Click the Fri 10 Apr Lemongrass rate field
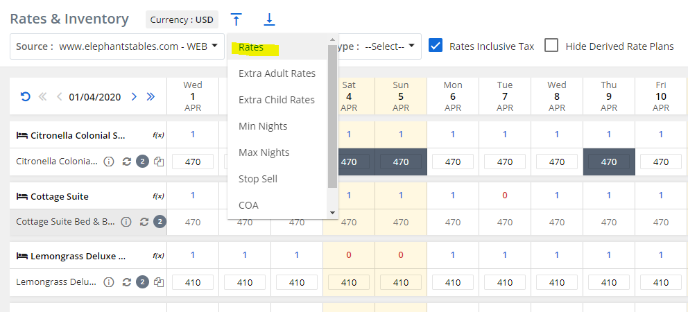The height and width of the screenshot is (312, 688). 660,282
